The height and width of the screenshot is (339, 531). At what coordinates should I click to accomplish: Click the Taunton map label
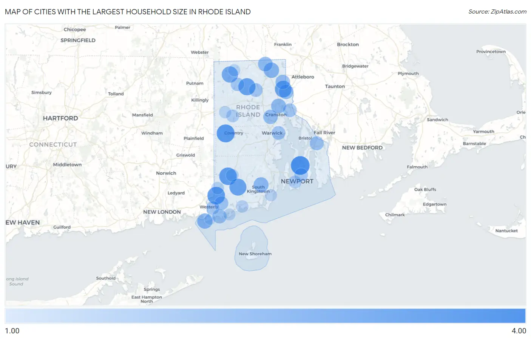[335, 86]
